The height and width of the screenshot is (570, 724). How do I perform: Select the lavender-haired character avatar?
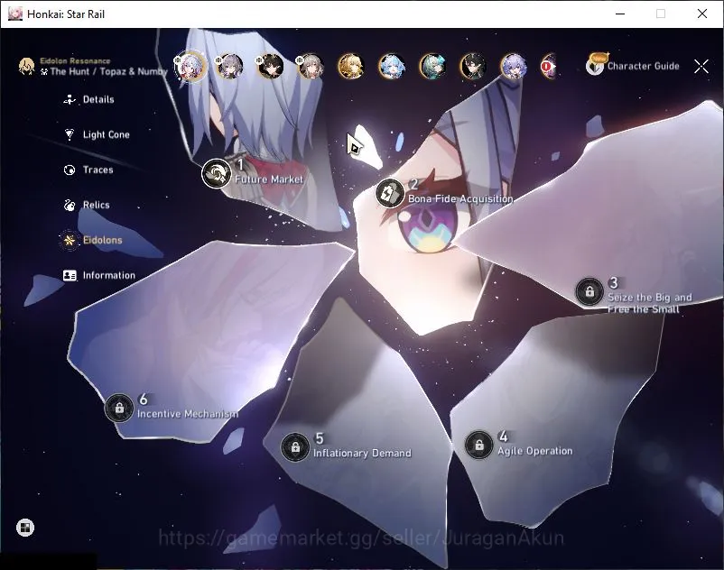[514, 67]
